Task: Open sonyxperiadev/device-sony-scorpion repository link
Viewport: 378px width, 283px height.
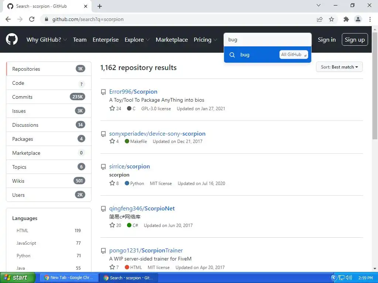Action: point(157,133)
